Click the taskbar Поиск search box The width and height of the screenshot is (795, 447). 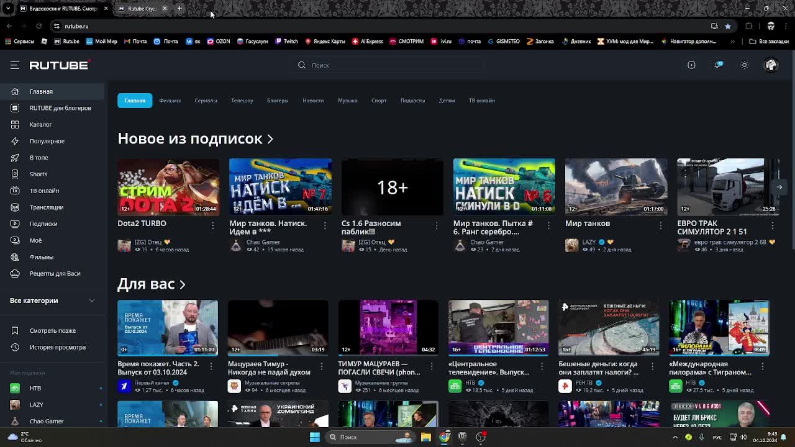point(370,437)
